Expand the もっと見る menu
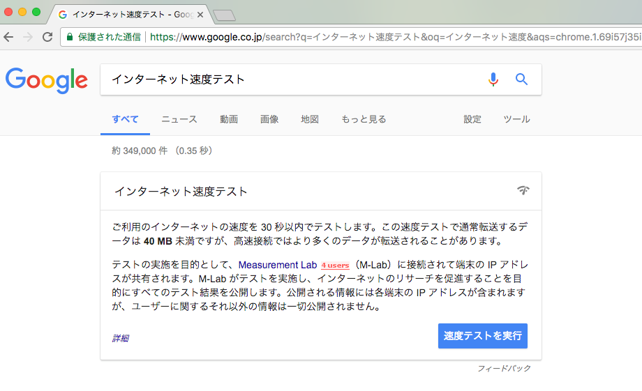The width and height of the screenshot is (642, 391). click(x=364, y=119)
